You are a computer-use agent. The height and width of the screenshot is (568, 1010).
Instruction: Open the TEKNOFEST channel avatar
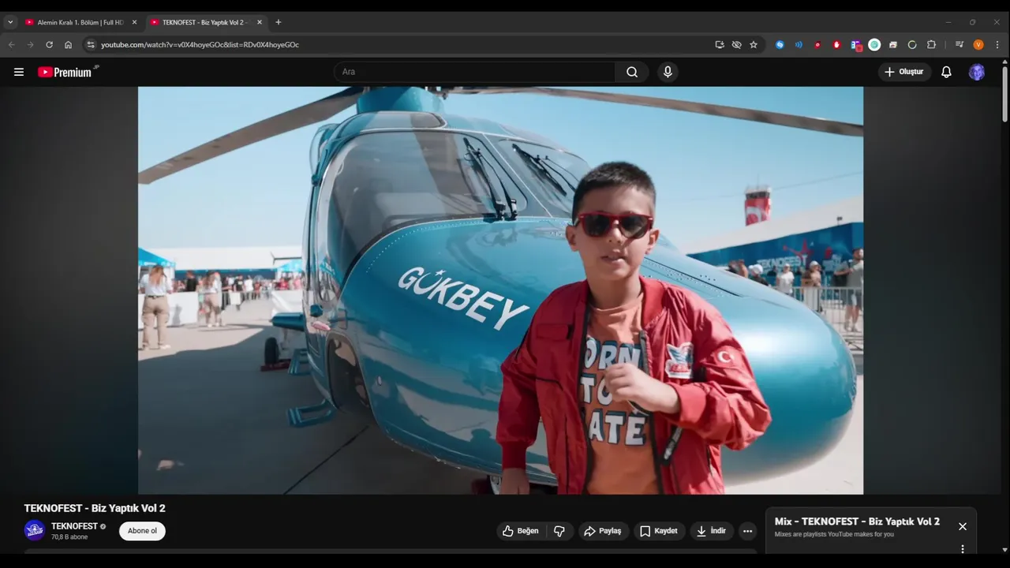[34, 530]
